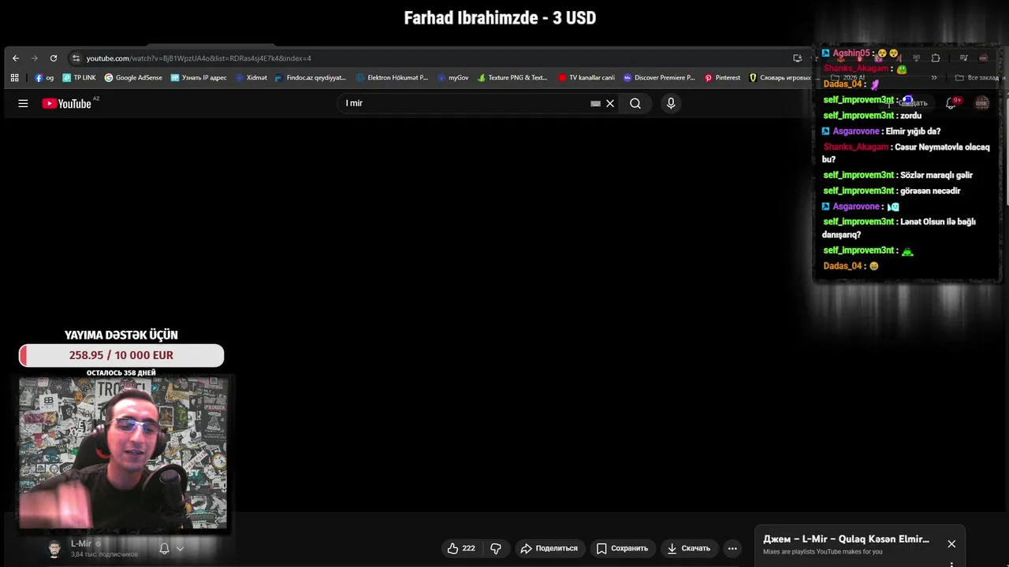Like the video with 222 likes
1009x567 pixels.
click(x=462, y=548)
